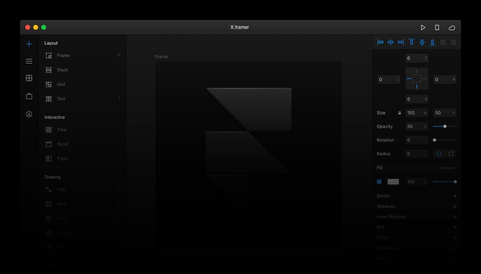Image resolution: width=481 pixels, height=274 pixels.
Task: Toggle the bottom pin in the constraints box
Action: [417, 87]
